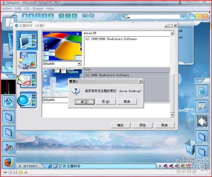Viewport: 212px width, 177px height.
Task: Click the Cios theme 800x600 resolution box
Action: 55,100
